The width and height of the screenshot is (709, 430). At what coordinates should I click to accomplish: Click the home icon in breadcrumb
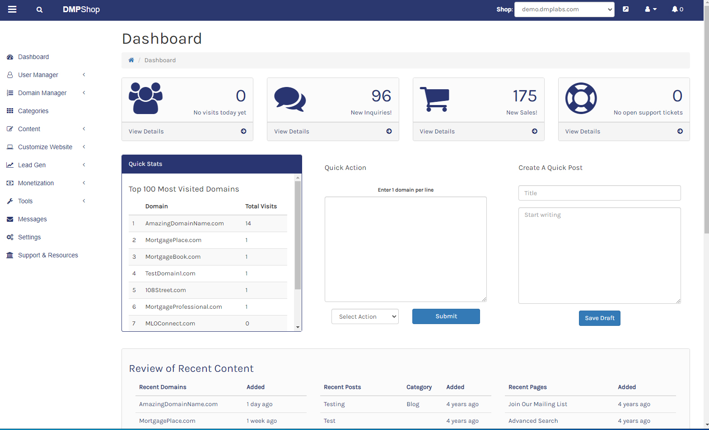point(131,60)
